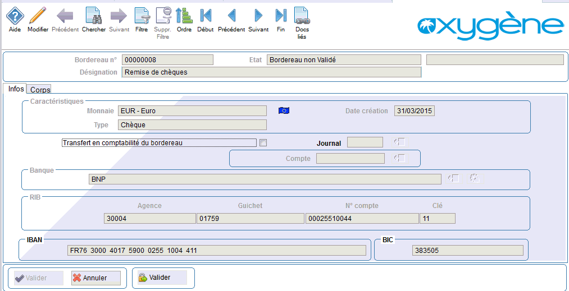Click the empty Compte field
Image resolution: width=569 pixels, height=291 pixels.
click(x=350, y=158)
